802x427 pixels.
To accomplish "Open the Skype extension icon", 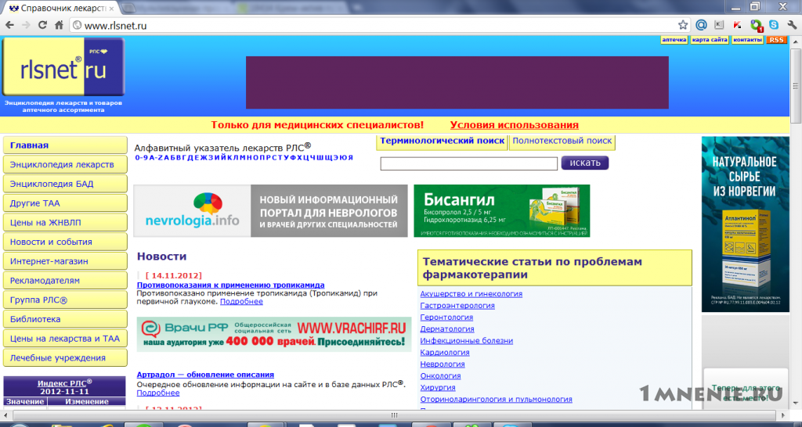I will pyautogui.click(x=773, y=24).
